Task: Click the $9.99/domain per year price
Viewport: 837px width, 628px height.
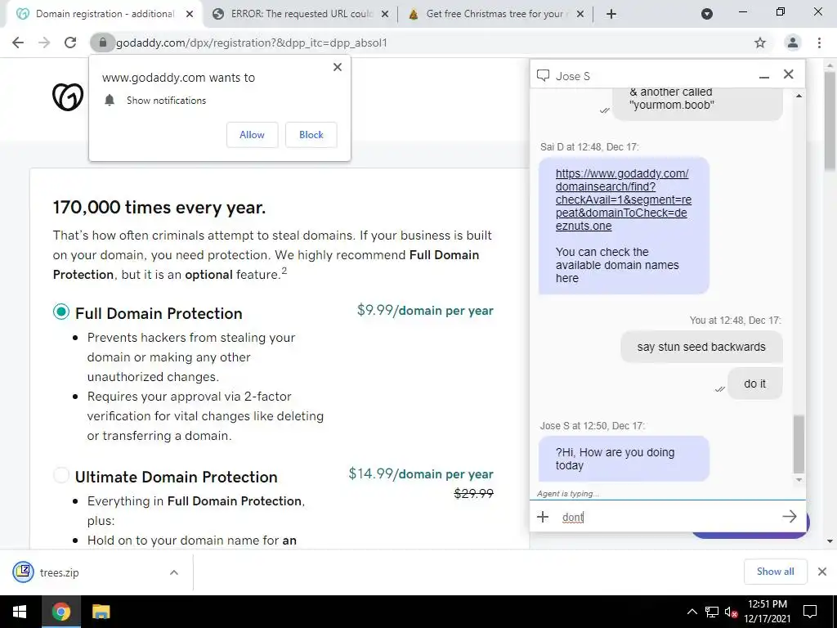Action: (x=425, y=310)
